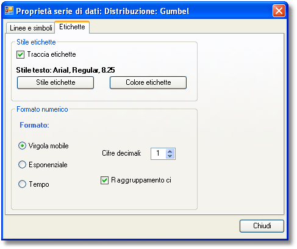
Task: Switch to the Linee e simboli tab
Action: point(31,28)
